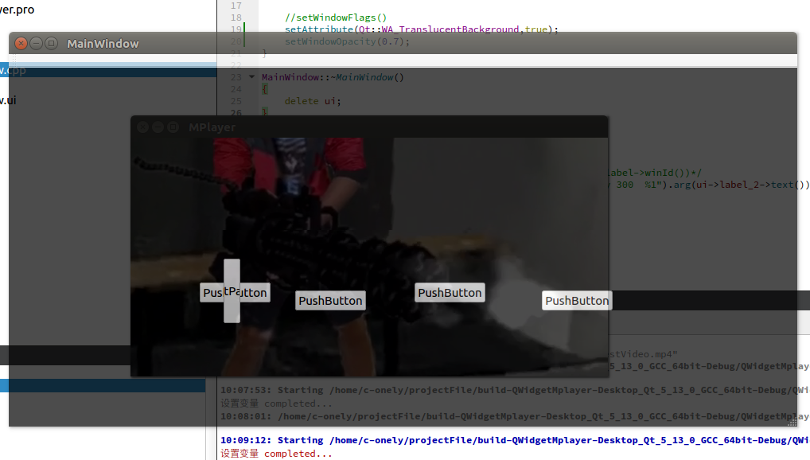Collapse the MainWindow destructor fold at line 23
The width and height of the screenshot is (810, 460).
point(251,77)
